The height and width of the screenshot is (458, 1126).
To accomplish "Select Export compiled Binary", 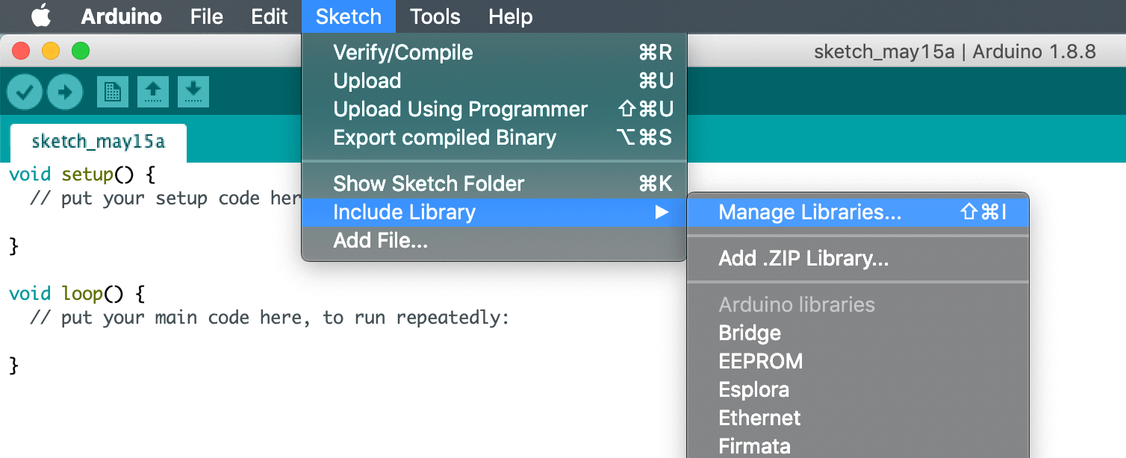I will (x=494, y=137).
